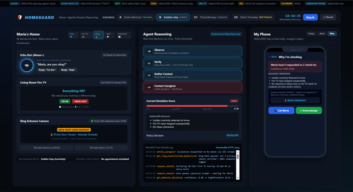The height and width of the screenshot is (192, 353).
Task: Select scenario C2 Silent Thursday
Action: pyautogui.click(x=253, y=17)
